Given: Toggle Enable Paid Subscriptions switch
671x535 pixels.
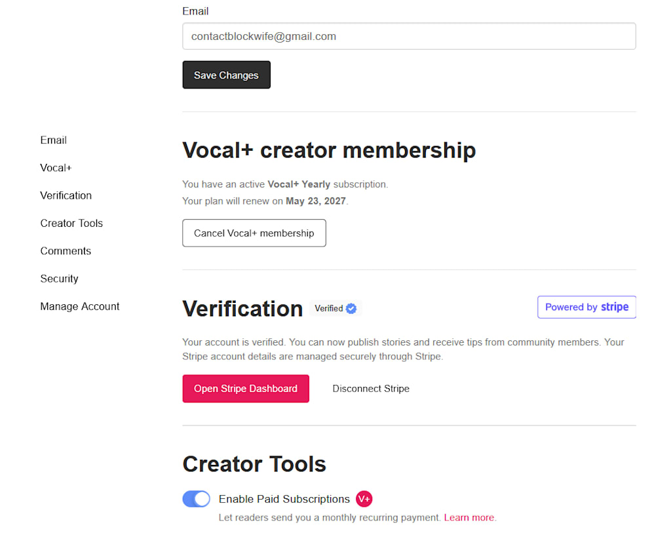Looking at the screenshot, I should [197, 499].
